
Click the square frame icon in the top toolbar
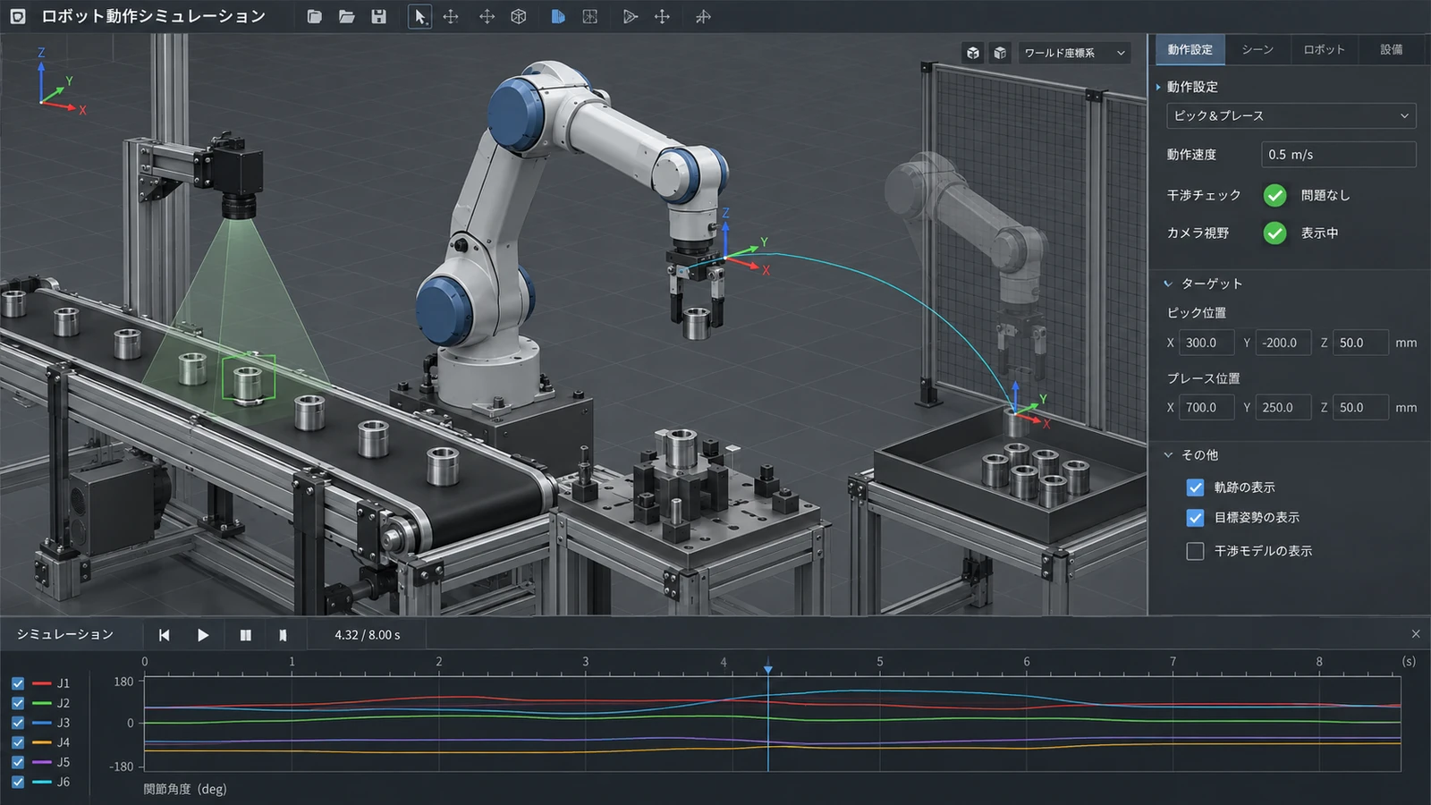(x=589, y=16)
